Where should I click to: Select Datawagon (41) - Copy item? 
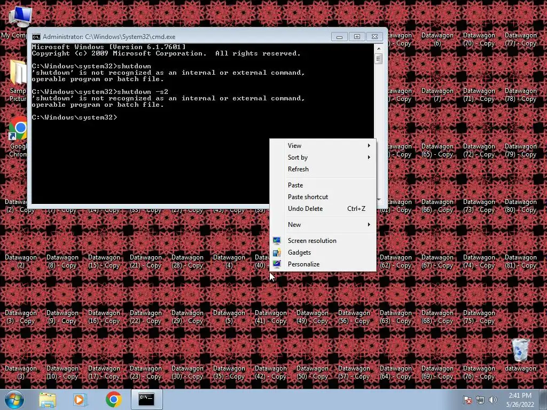271,317
